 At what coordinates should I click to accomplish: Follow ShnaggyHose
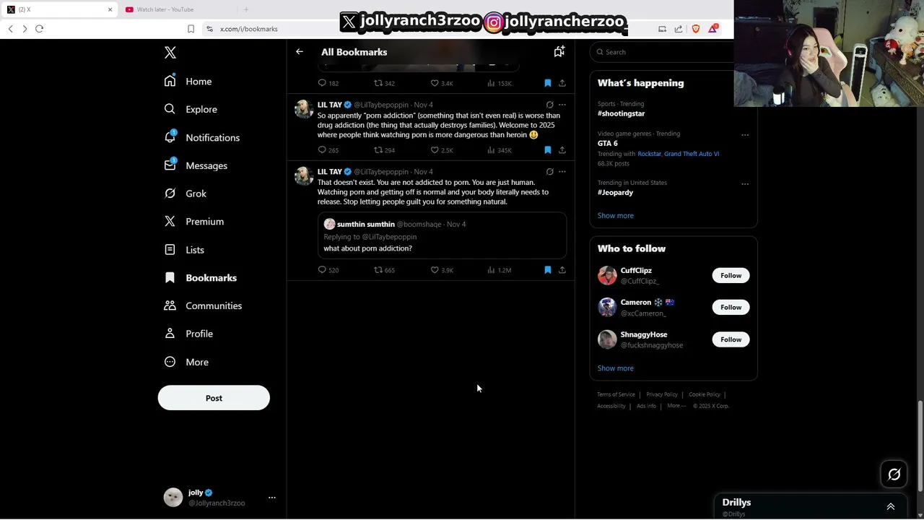(x=731, y=339)
